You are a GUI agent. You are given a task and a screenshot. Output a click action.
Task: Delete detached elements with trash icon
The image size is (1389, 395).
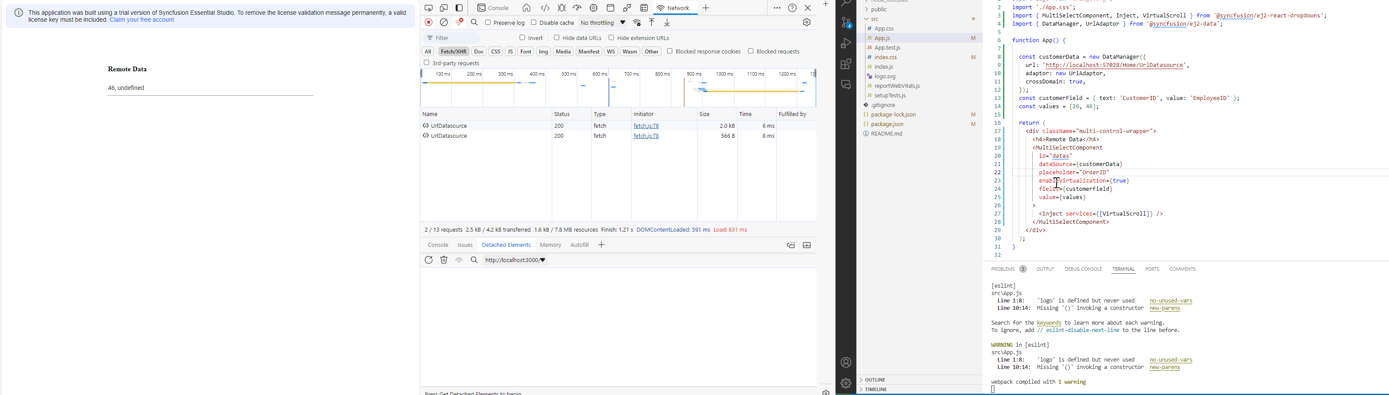[444, 260]
